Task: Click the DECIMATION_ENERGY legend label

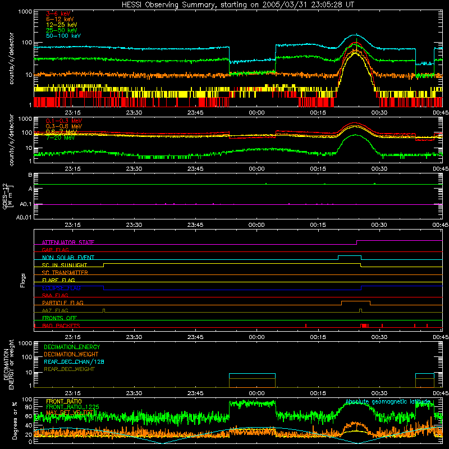Action: [72, 347]
